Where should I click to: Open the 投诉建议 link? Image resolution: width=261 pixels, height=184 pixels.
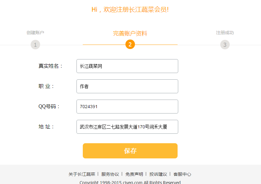pos(158,174)
